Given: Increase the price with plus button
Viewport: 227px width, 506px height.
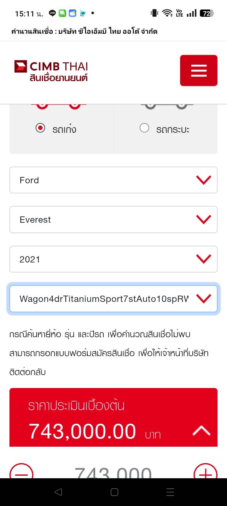Looking at the screenshot, I should (x=205, y=473).
